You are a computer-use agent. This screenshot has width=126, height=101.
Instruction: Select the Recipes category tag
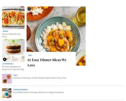coord(5,31)
